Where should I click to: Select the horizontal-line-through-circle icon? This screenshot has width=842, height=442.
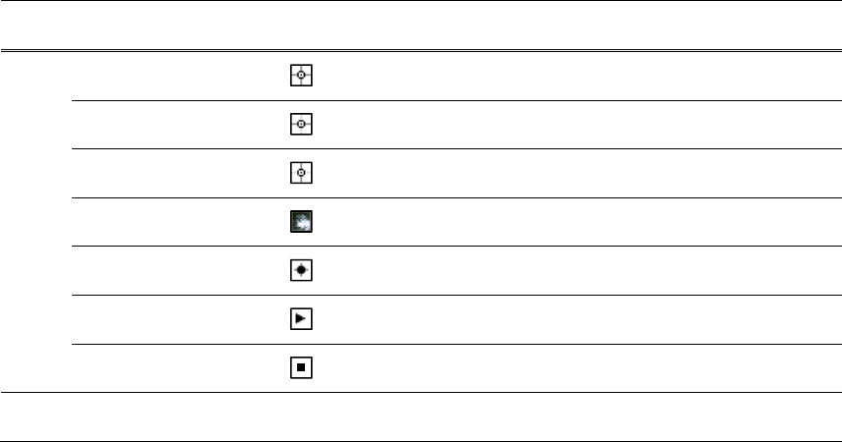(302, 125)
